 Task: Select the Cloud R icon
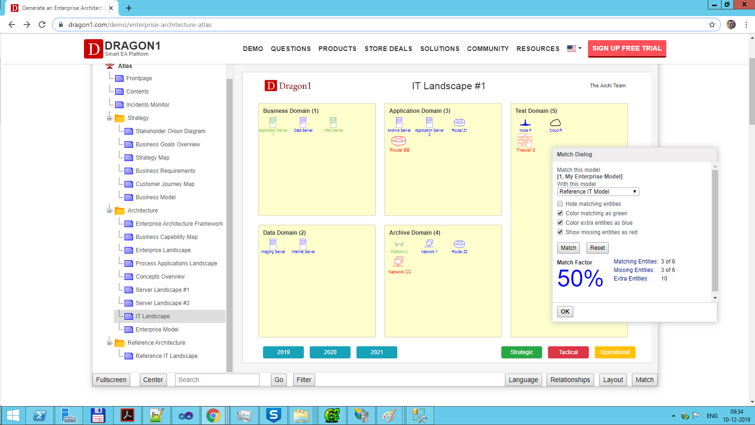(555, 123)
